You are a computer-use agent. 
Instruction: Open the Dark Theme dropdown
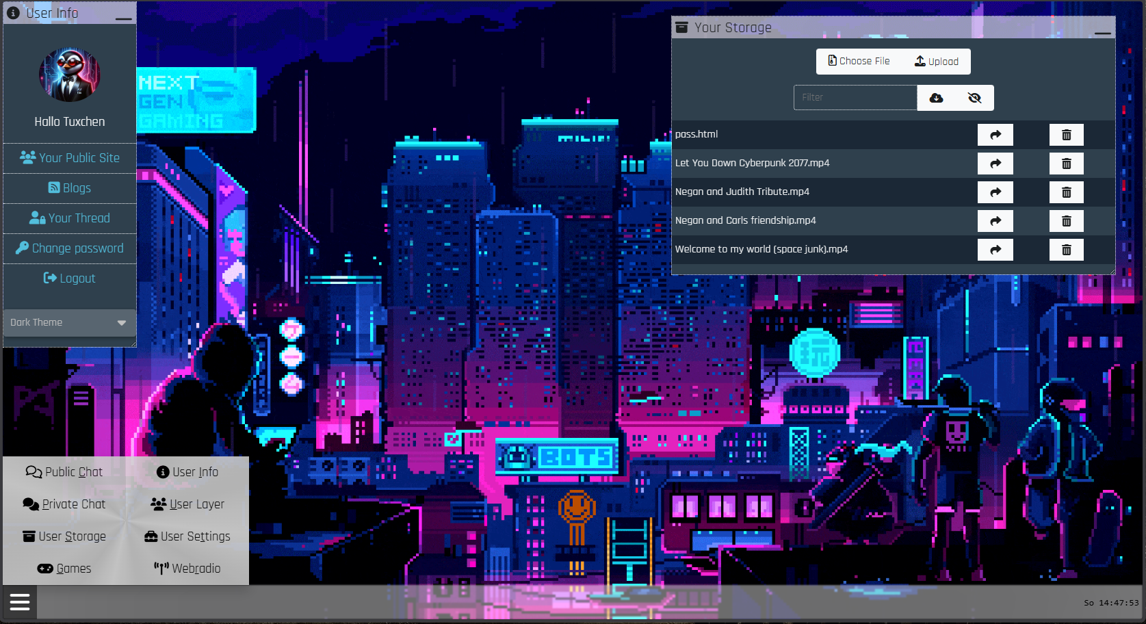click(x=69, y=322)
